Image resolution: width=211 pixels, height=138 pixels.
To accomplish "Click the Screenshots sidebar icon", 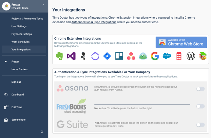I will tap(6, 120).
